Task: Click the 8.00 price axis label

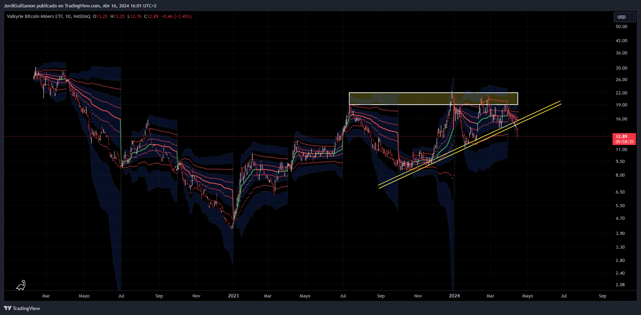Action: coord(620,175)
